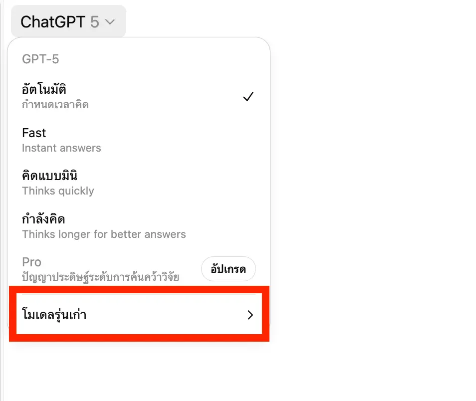476x401 pixels.
Task: Click the right arrow on โมเดลรุ่นเก่า
Action: (x=250, y=315)
